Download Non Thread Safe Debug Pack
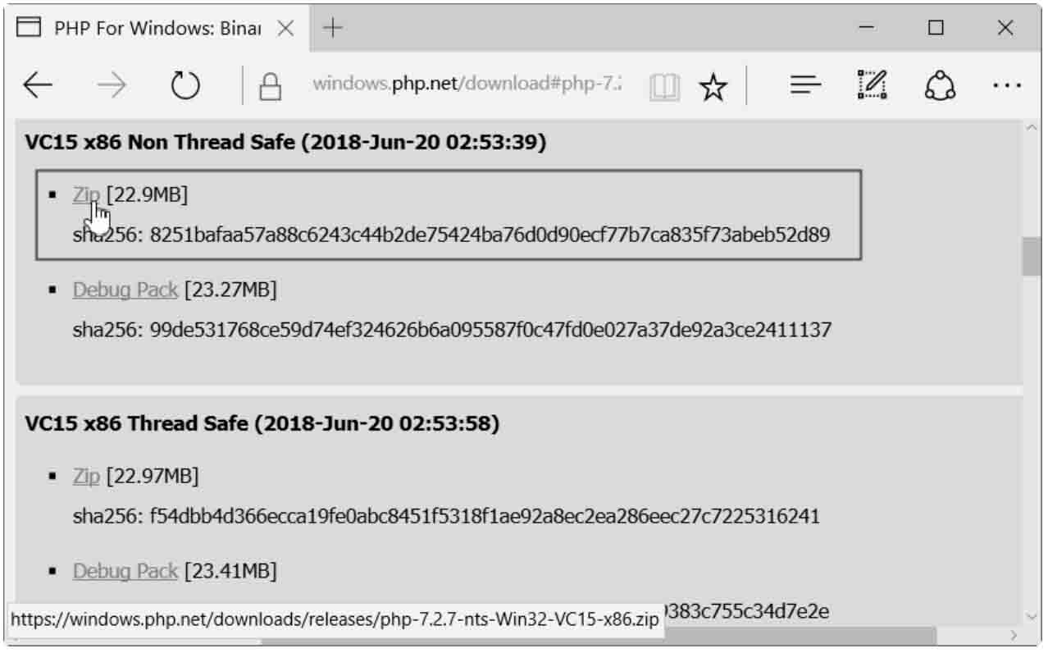The width and height of the screenshot is (1048, 653). [x=125, y=290]
